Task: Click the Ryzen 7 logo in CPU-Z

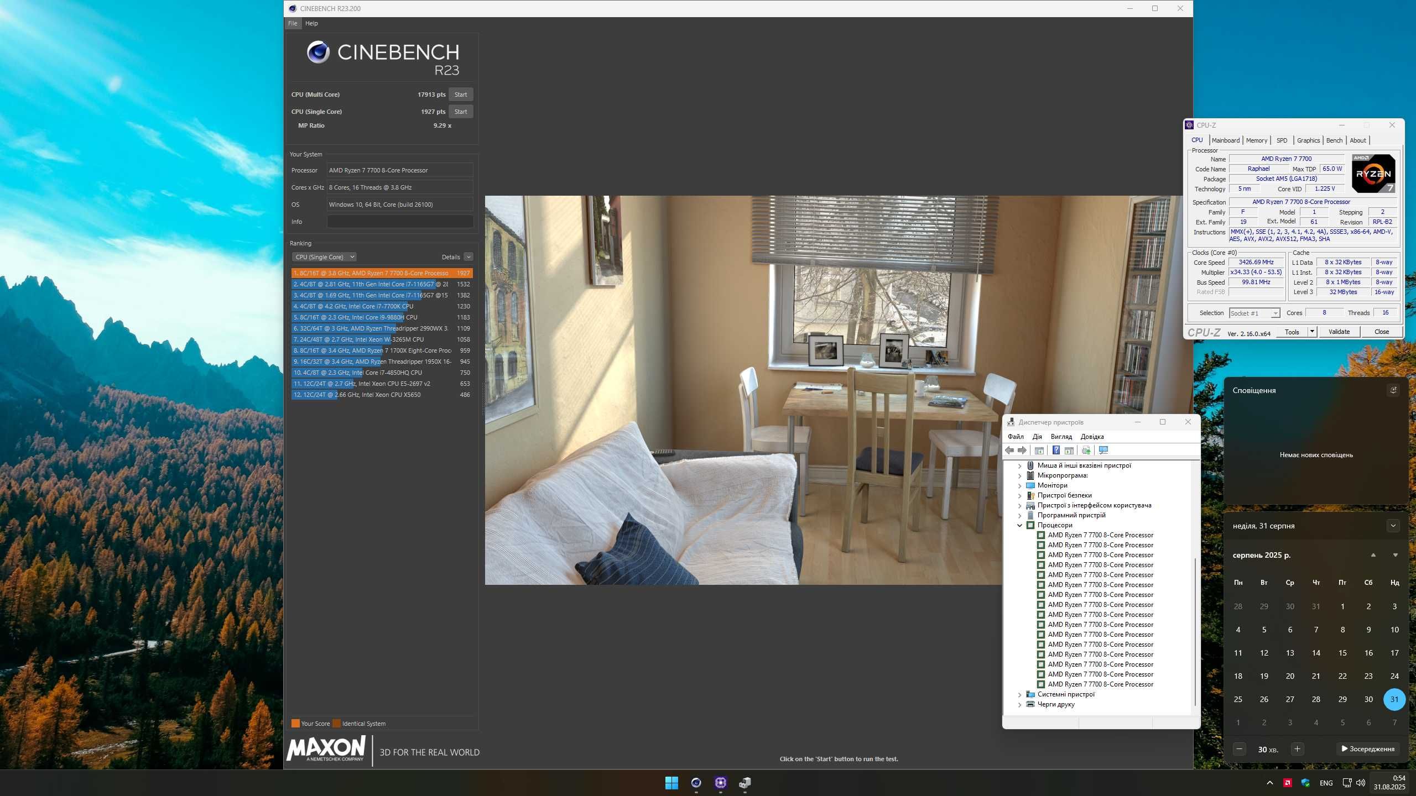Action: click(1373, 173)
